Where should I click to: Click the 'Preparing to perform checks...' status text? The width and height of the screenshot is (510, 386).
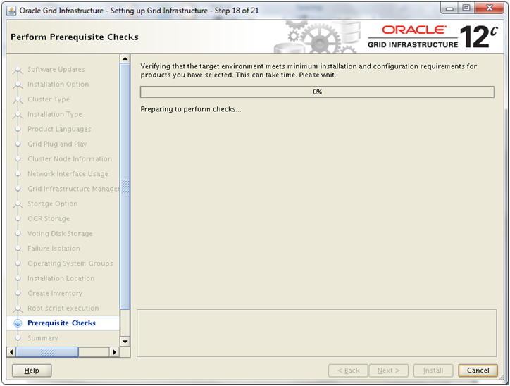point(191,109)
